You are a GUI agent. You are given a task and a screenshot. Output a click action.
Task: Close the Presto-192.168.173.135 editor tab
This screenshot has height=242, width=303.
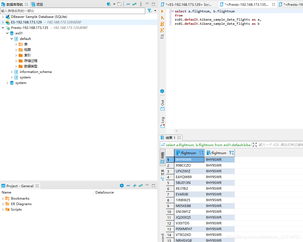(x=273, y=4)
